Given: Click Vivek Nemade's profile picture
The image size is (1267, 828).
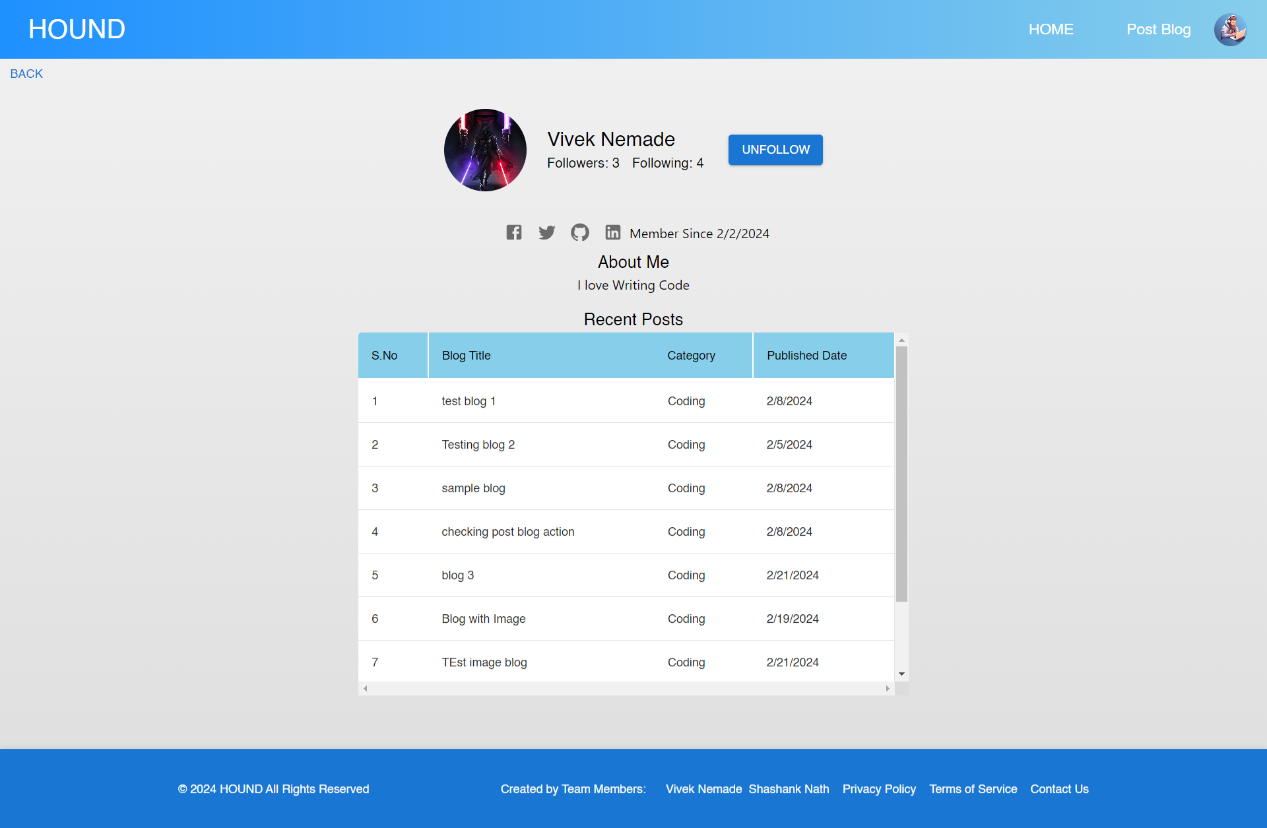Looking at the screenshot, I should click(x=485, y=150).
